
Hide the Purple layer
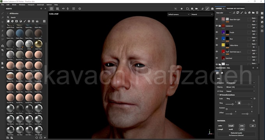(217, 32)
